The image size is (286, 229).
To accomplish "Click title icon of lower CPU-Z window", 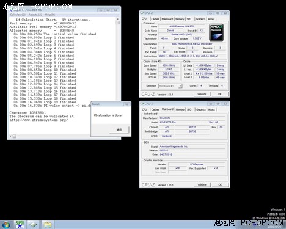I will coord(142,104).
